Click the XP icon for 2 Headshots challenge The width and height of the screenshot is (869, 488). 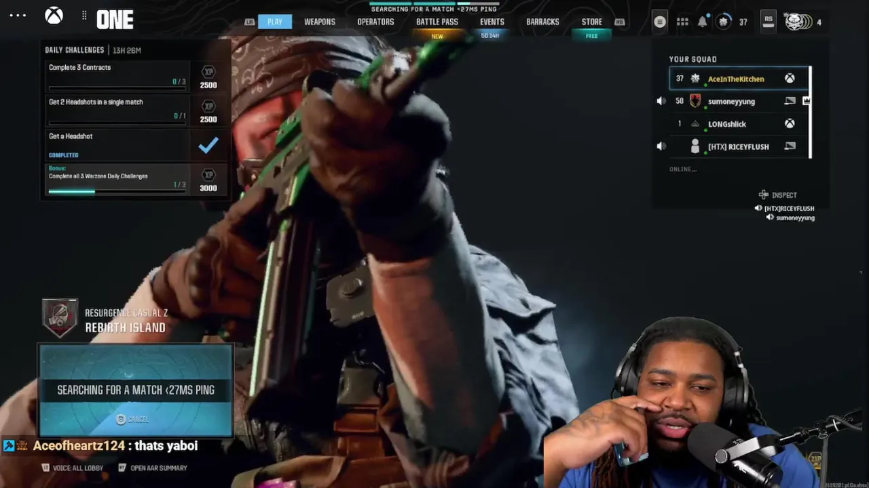coord(208,106)
